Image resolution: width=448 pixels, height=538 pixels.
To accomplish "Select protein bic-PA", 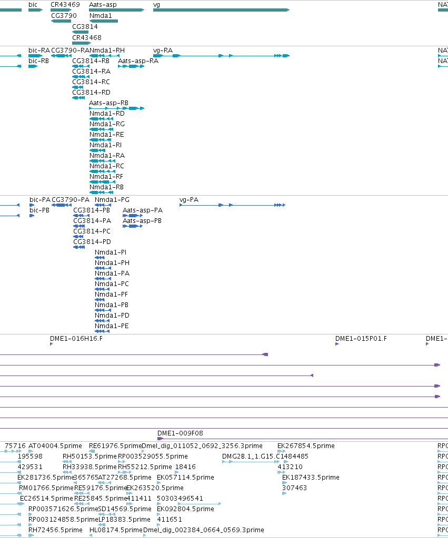I will pos(40,200).
